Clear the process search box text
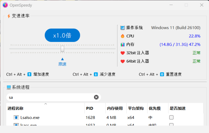The height and width of the screenshot is (133, 209). (x=96, y=97)
